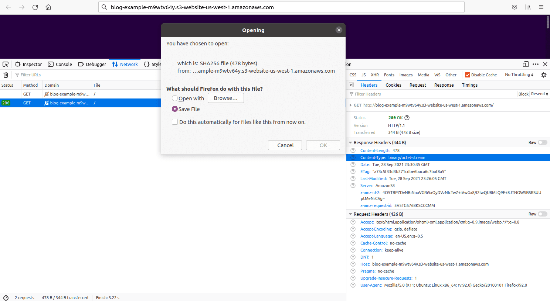The width and height of the screenshot is (550, 301).
Task: Sort by the Domain column header
Action: [67, 85]
